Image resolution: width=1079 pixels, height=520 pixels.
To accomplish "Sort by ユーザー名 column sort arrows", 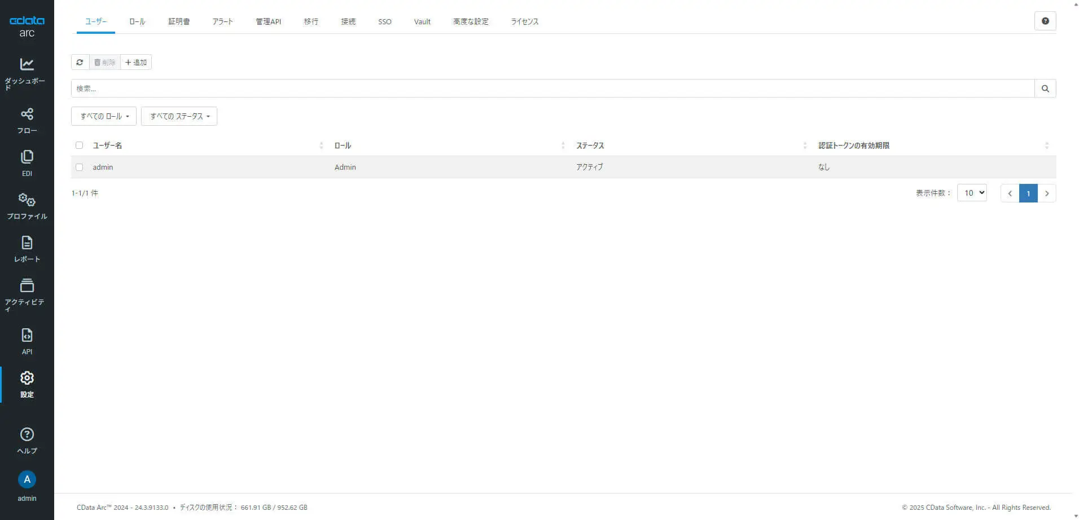I will pyautogui.click(x=321, y=146).
